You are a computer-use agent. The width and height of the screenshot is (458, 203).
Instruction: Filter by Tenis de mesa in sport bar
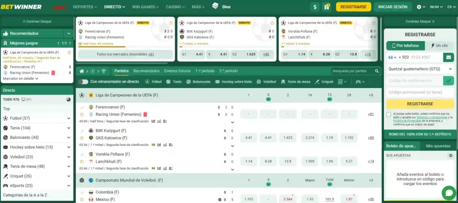tap(296, 82)
